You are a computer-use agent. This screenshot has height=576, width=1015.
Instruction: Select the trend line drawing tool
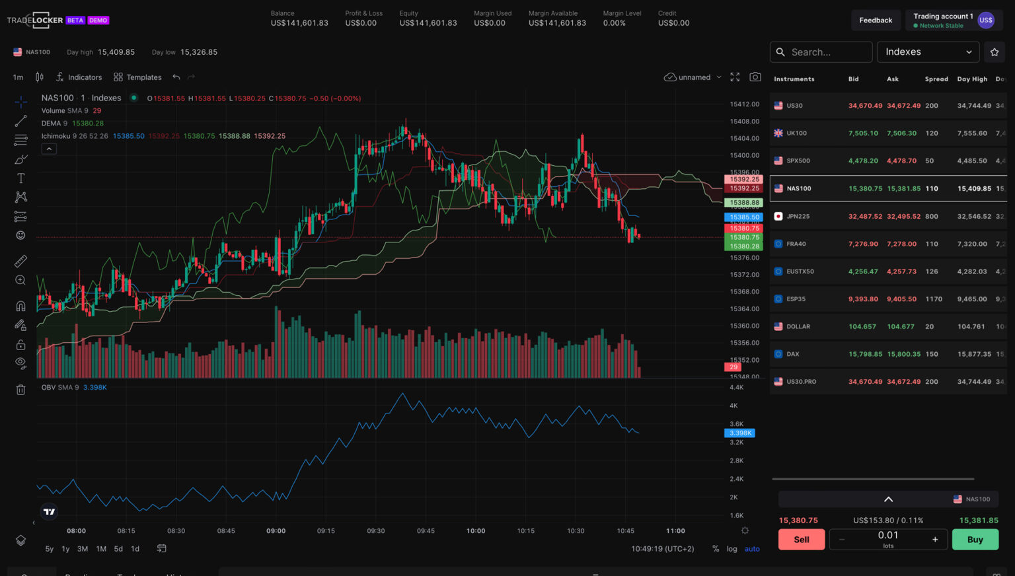(20, 120)
